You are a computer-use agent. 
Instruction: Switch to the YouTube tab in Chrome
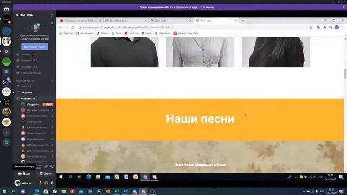(81, 21)
